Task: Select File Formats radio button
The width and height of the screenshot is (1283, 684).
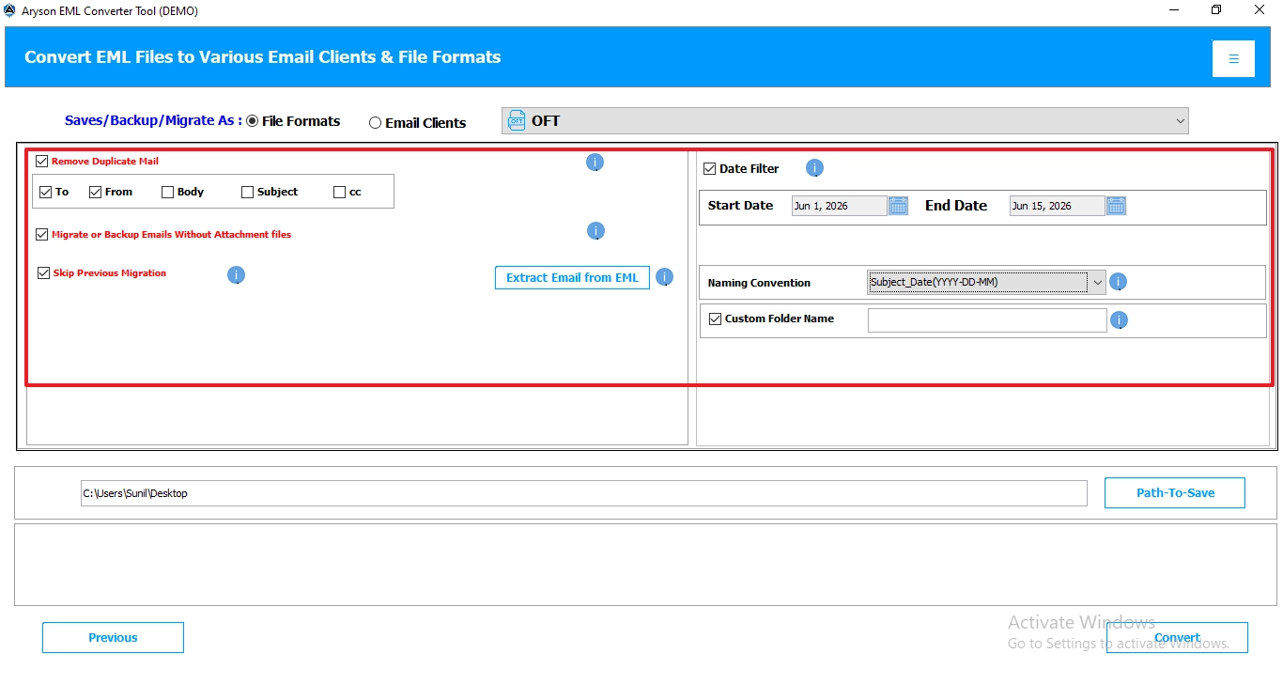Action: coord(252,121)
